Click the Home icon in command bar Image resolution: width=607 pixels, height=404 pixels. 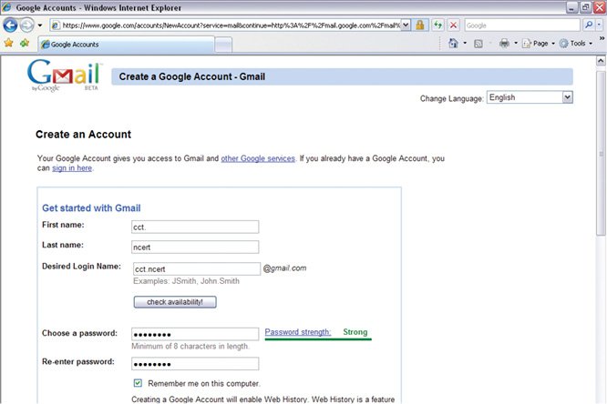coord(453,43)
